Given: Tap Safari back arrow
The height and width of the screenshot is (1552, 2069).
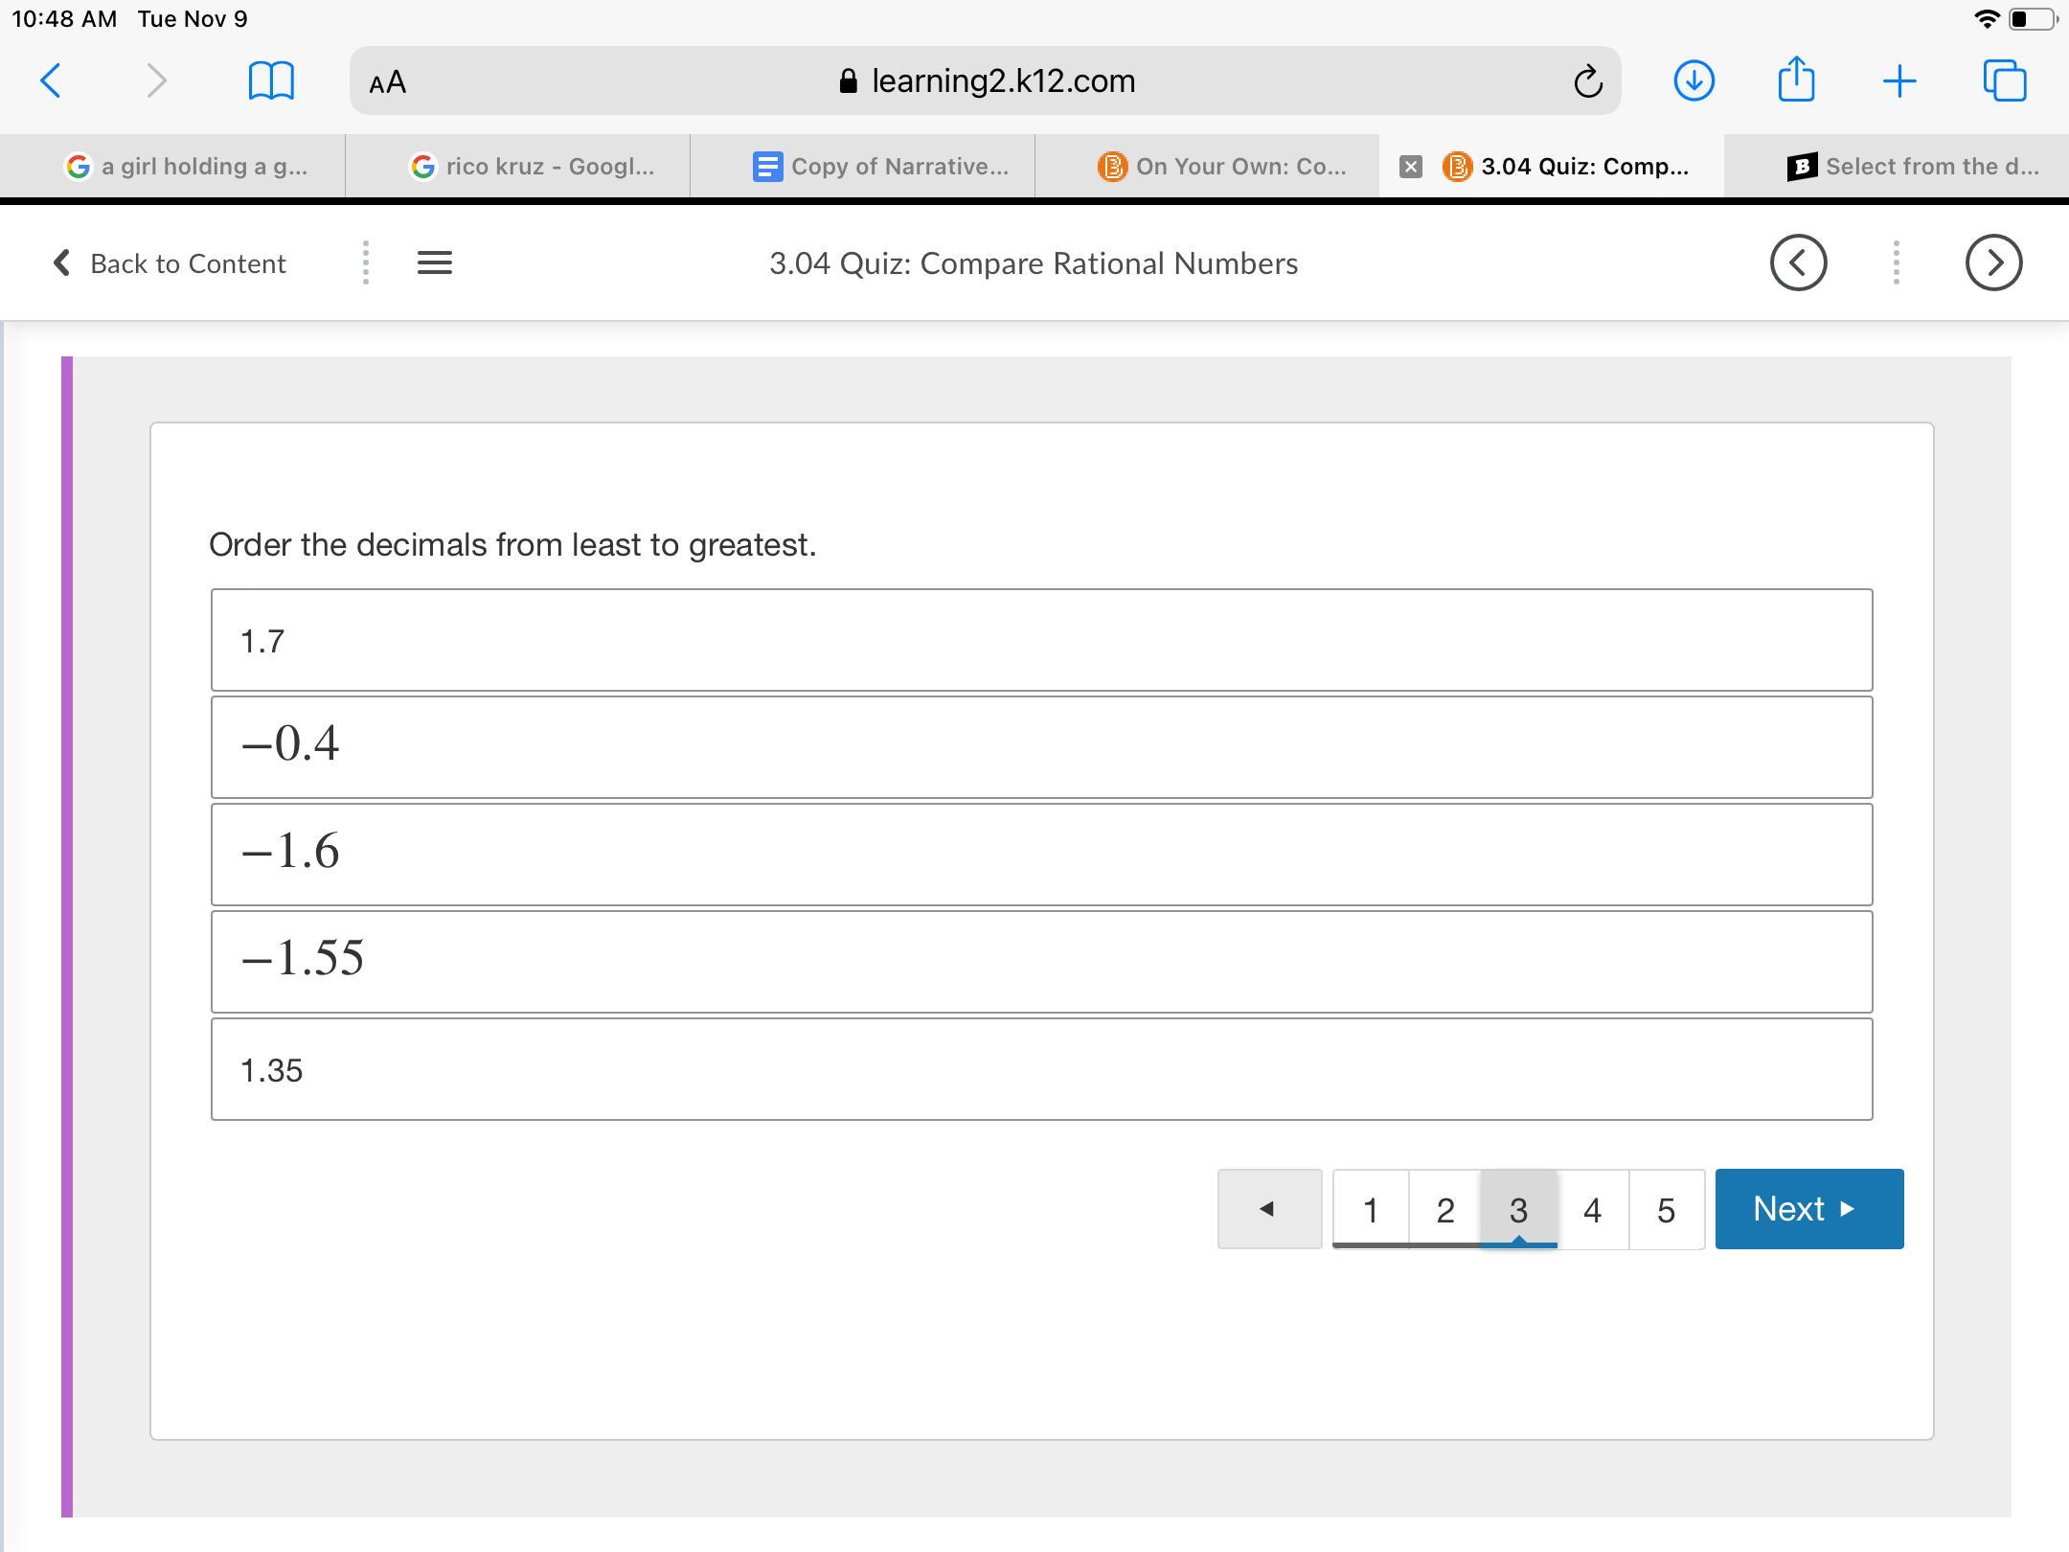Looking at the screenshot, I should pos(52,80).
